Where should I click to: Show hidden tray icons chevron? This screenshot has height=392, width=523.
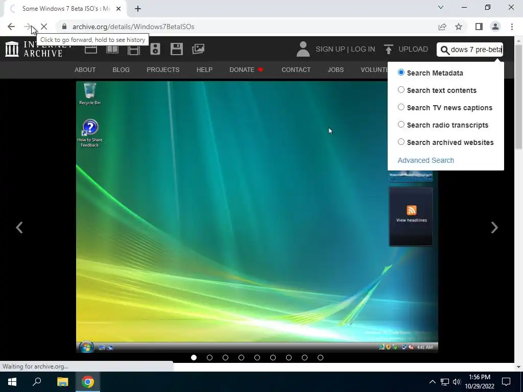coord(432,382)
